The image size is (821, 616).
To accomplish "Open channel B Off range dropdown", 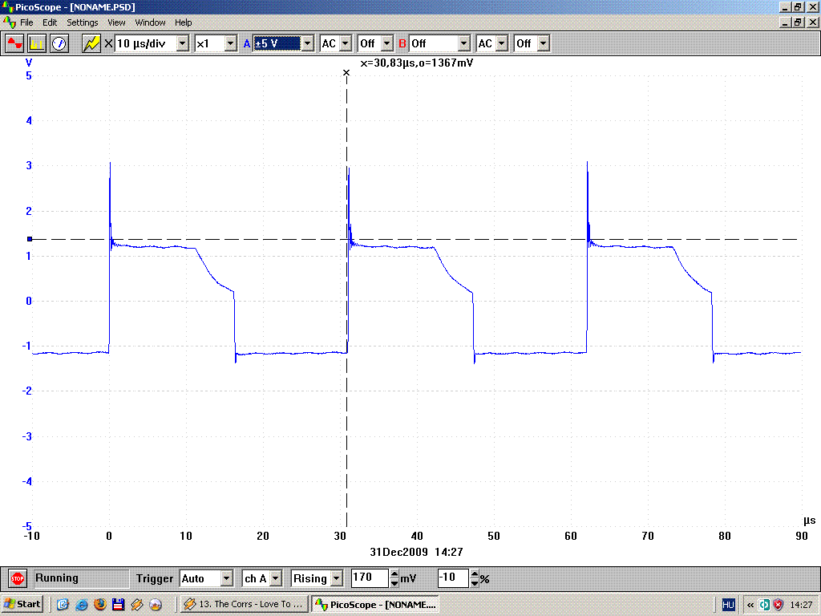I will pos(464,43).
